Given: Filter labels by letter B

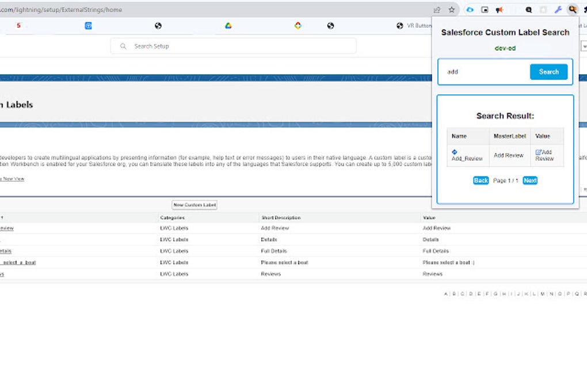Looking at the screenshot, I should coord(454,294).
